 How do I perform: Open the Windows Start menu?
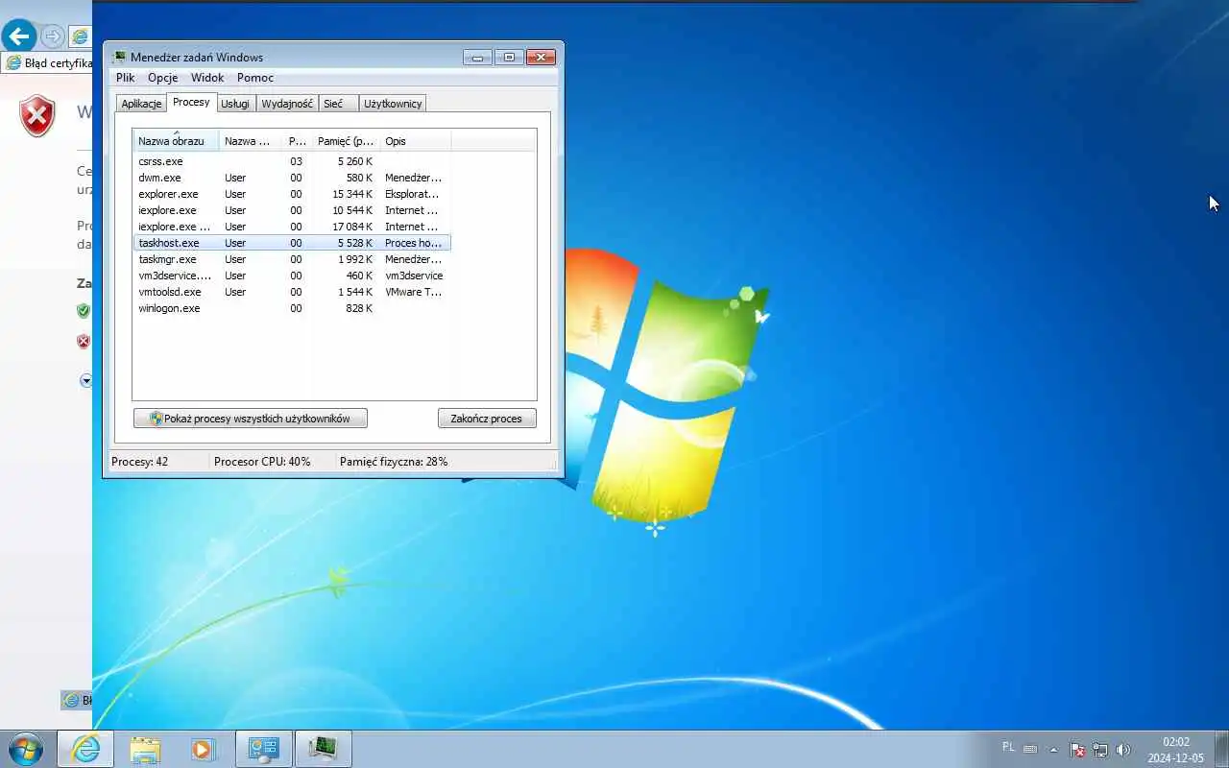24,749
